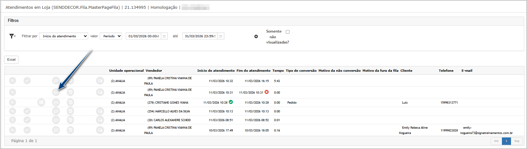Screen dimensions: 527x149
Task: Sort by 'Vendedor' column header
Action: [154, 71]
